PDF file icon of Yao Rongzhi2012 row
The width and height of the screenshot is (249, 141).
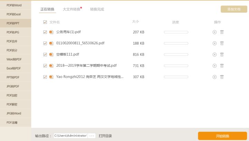pyautogui.click(x=51, y=77)
